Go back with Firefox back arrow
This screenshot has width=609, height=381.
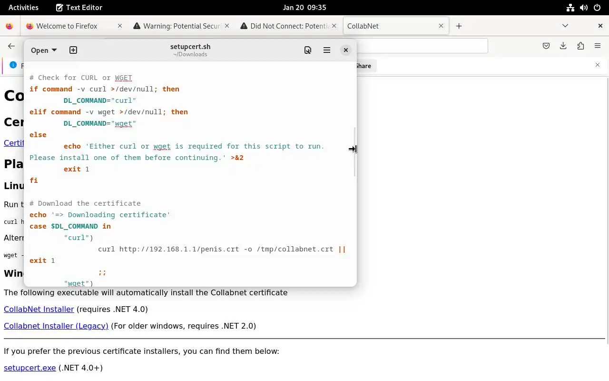tap(11, 46)
